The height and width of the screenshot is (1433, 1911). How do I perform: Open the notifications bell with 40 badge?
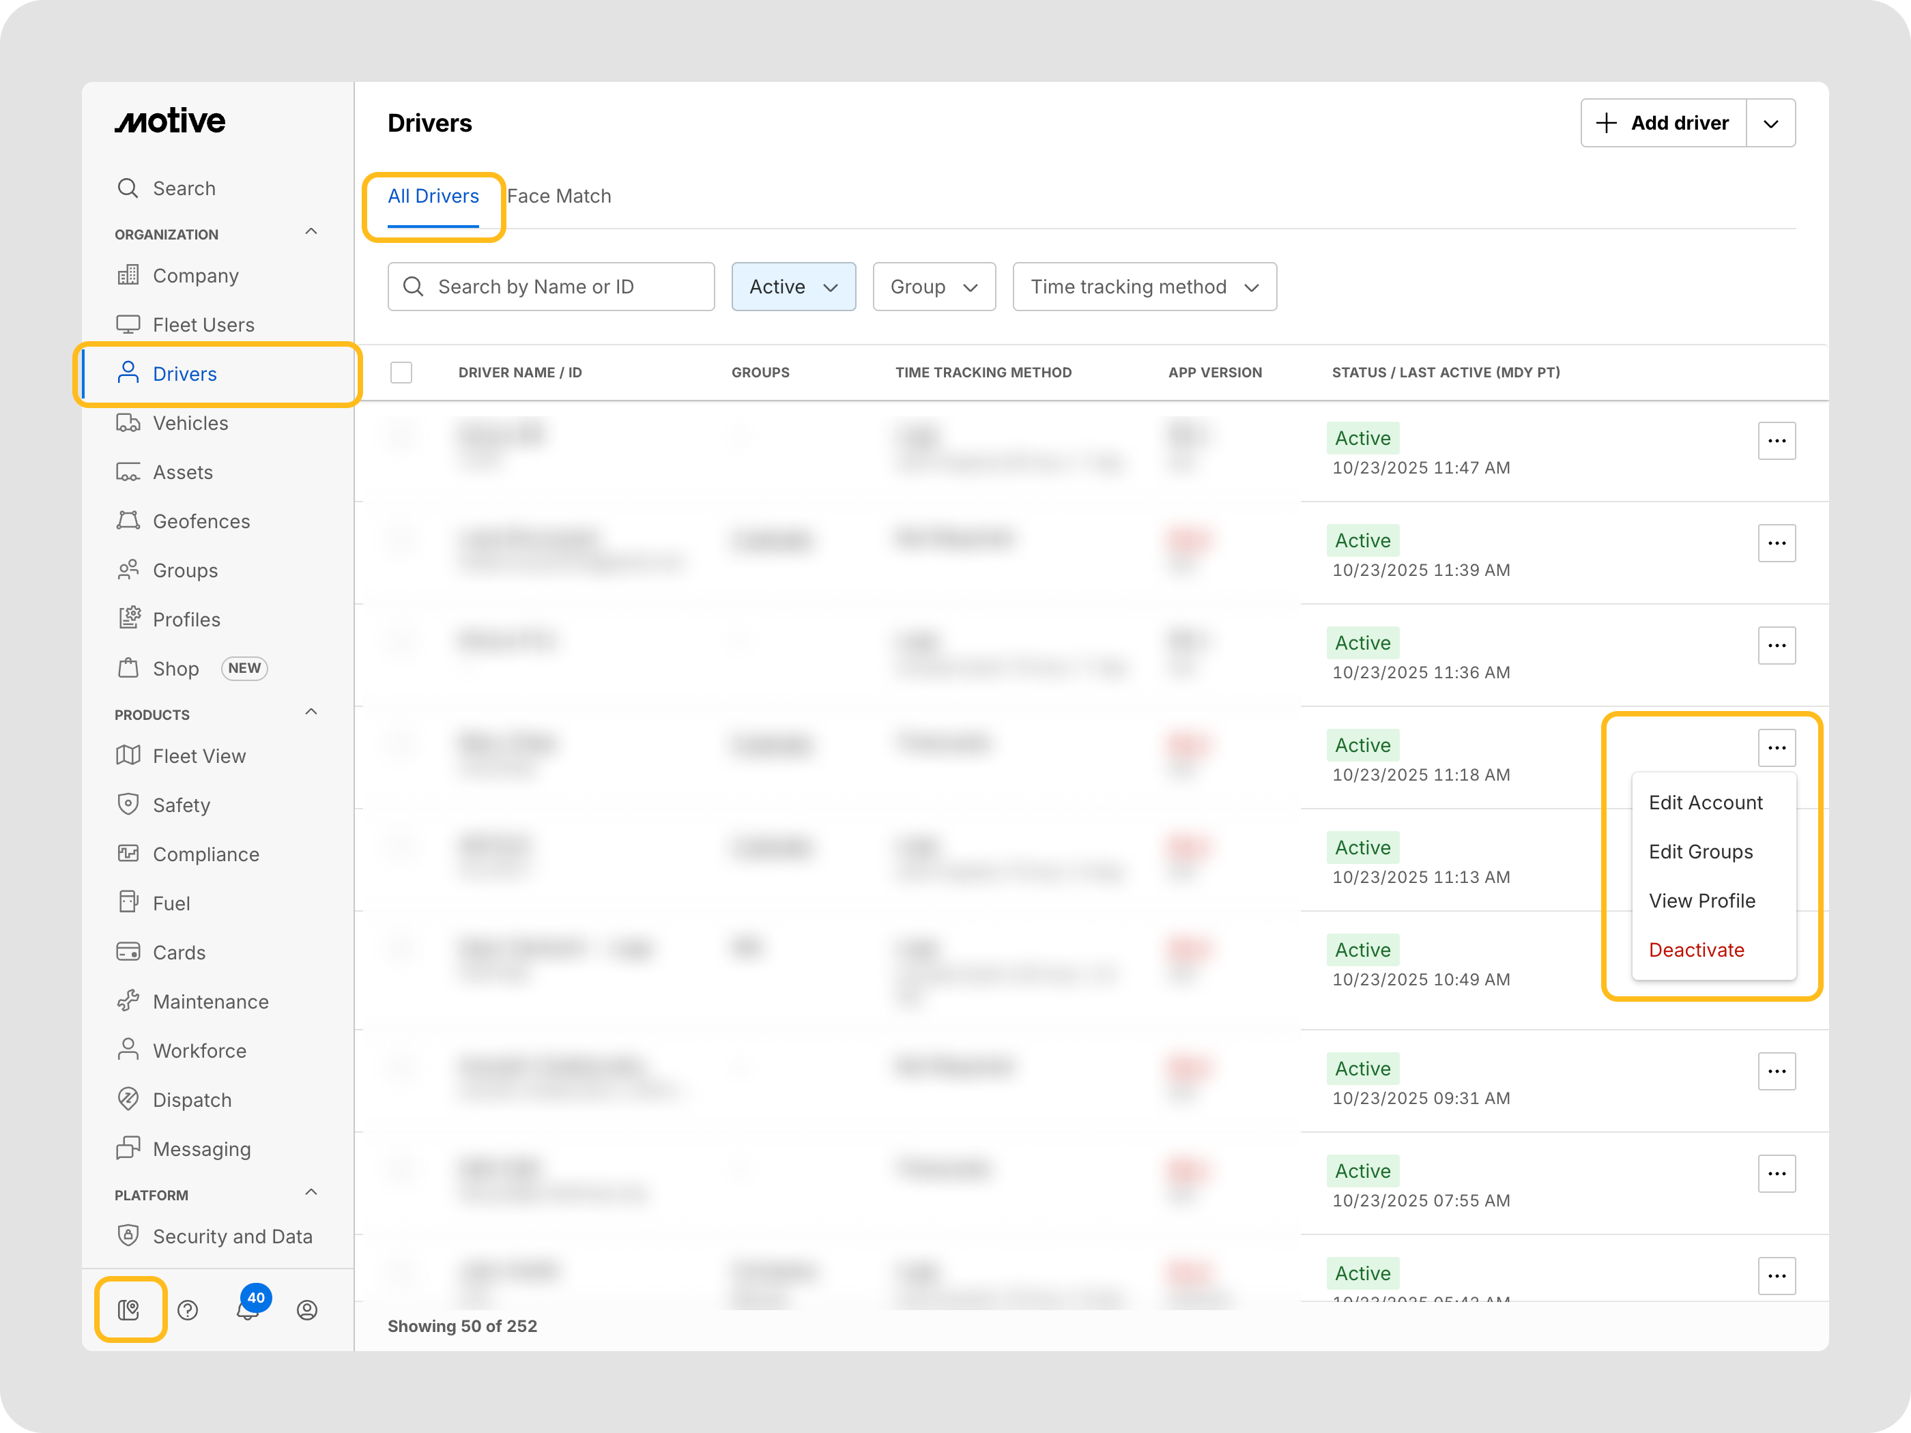248,1309
